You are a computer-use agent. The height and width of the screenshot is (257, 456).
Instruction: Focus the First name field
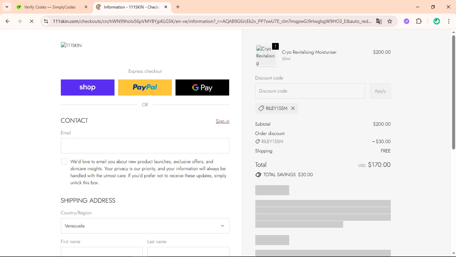pos(102,252)
